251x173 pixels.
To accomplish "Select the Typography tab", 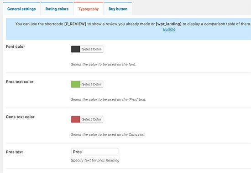I will pyautogui.click(x=89, y=9).
